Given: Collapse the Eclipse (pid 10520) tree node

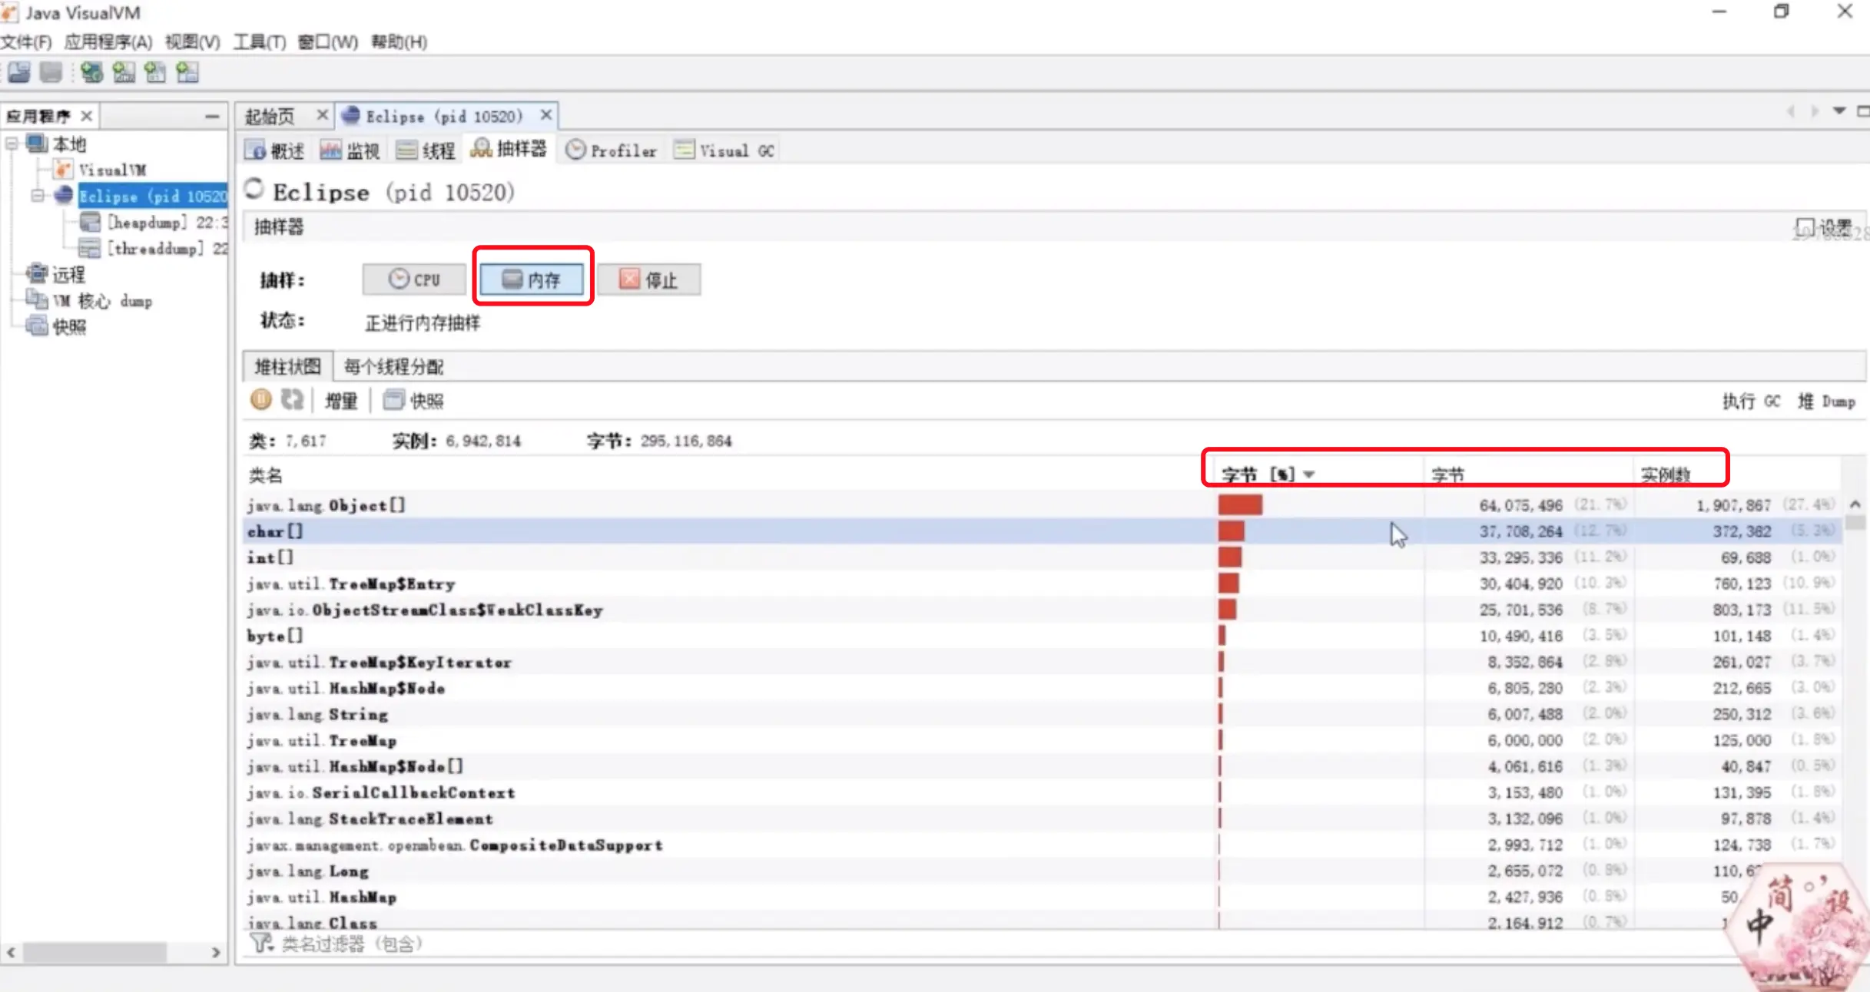Looking at the screenshot, I should 37,196.
